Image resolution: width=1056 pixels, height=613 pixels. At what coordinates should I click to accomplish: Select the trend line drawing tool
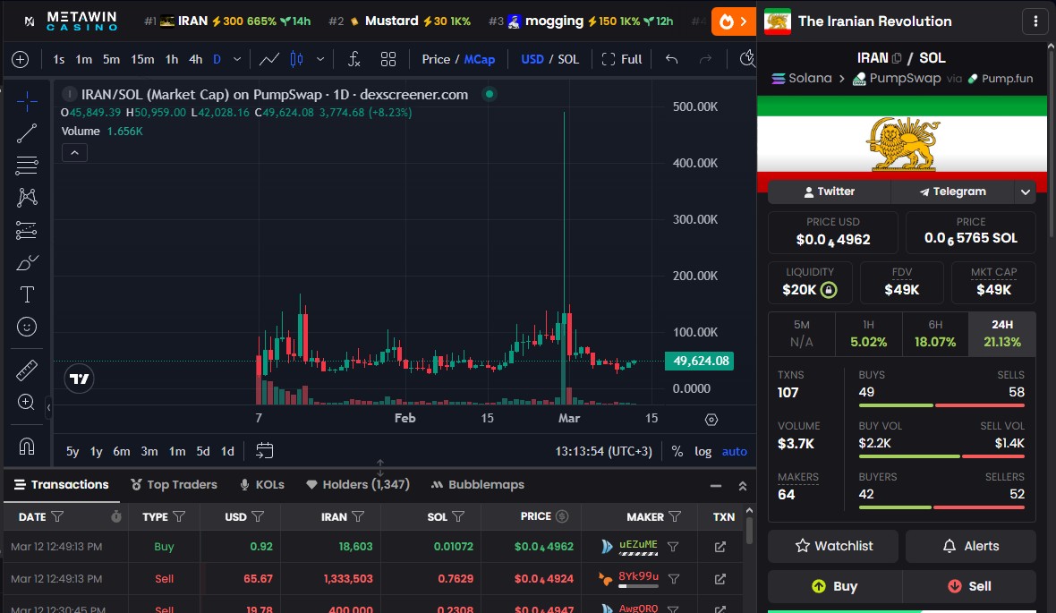click(x=27, y=132)
